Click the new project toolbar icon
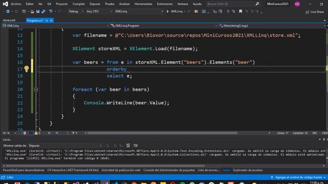Image resolution: width=328 pixels, height=184 pixels. pyautogui.click(x=24, y=11)
